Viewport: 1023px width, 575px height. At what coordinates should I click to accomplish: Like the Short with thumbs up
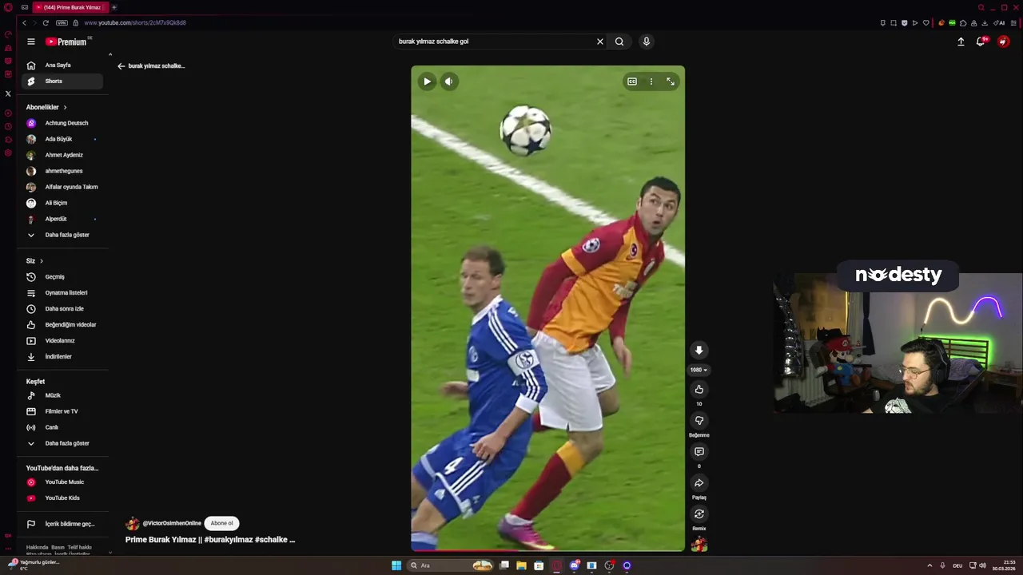pyautogui.click(x=699, y=390)
